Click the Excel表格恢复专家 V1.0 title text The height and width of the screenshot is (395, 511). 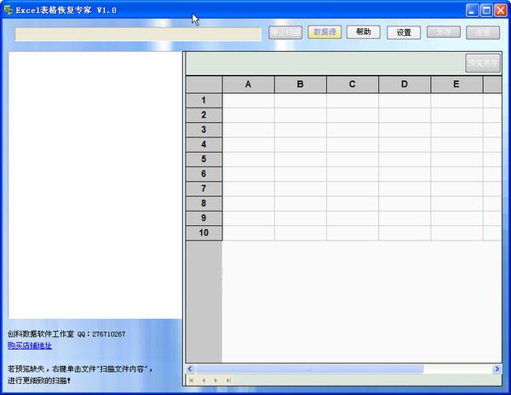click(66, 10)
